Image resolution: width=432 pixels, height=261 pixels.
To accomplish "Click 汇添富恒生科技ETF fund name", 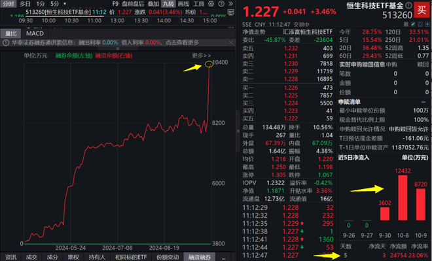I will 308,32.
